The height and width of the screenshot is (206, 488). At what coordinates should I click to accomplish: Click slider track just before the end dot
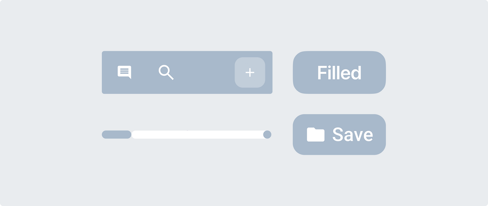(x=259, y=134)
